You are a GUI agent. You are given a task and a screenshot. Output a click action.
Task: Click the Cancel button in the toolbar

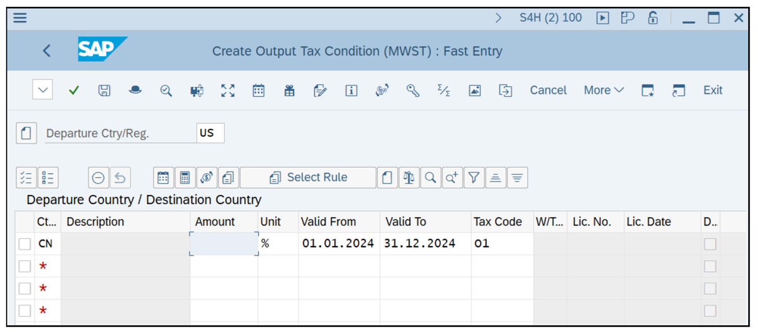click(548, 90)
